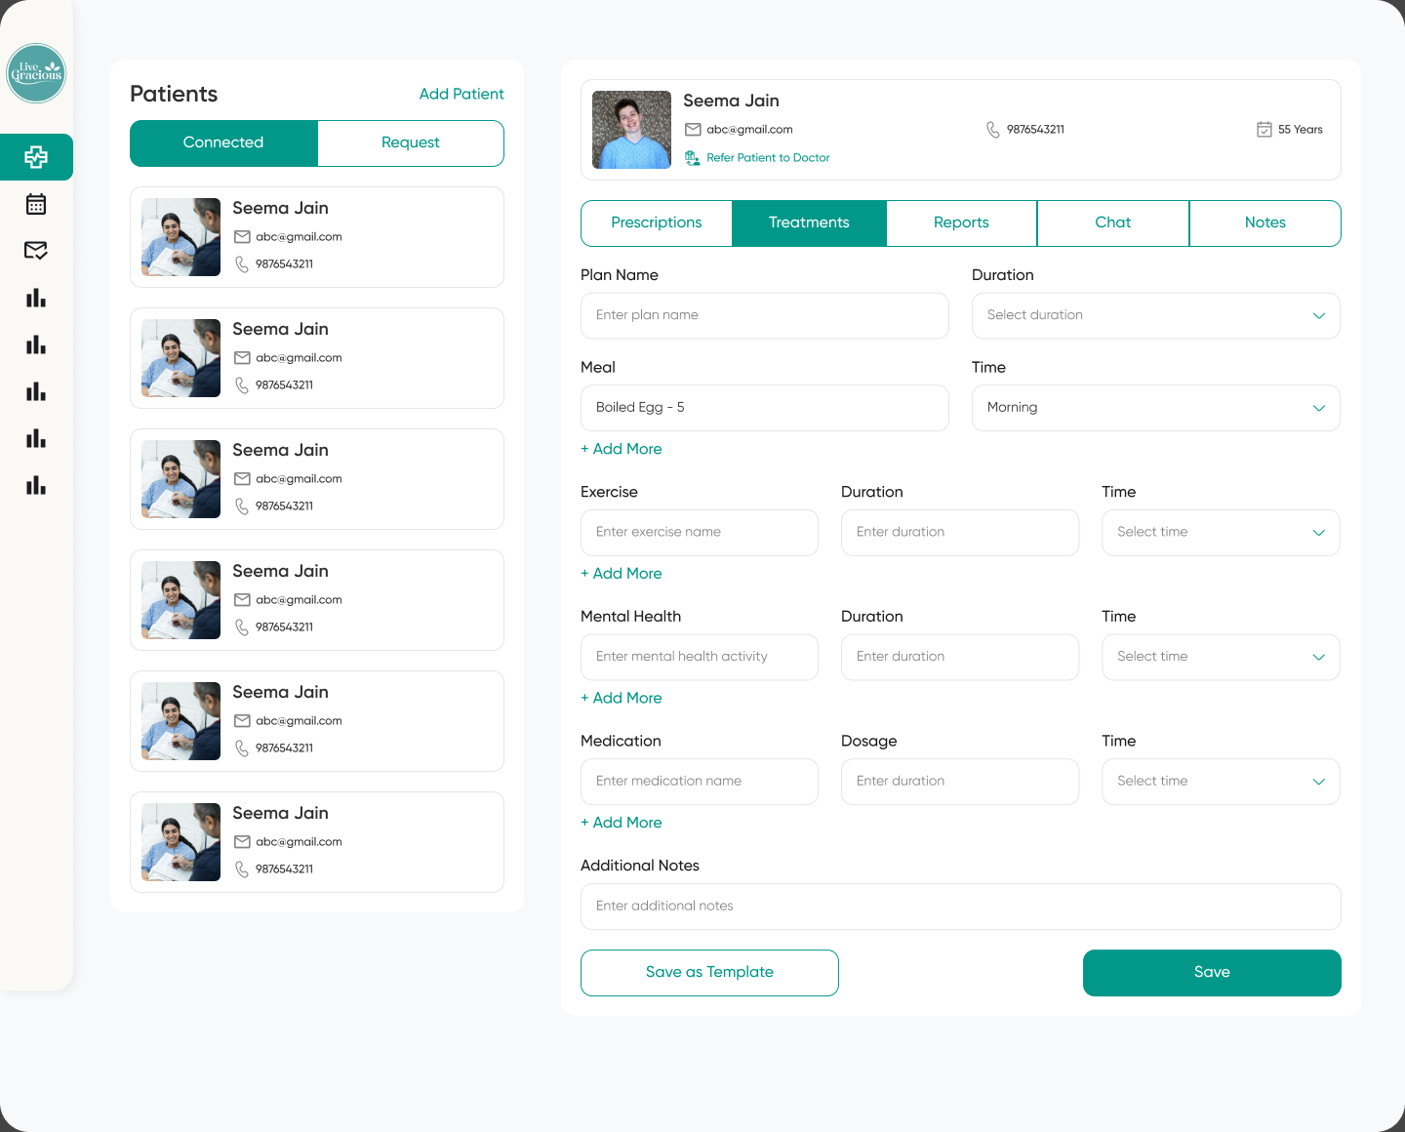The height and width of the screenshot is (1132, 1405).
Task: Focus the Enter additional notes field
Action: click(x=961, y=907)
